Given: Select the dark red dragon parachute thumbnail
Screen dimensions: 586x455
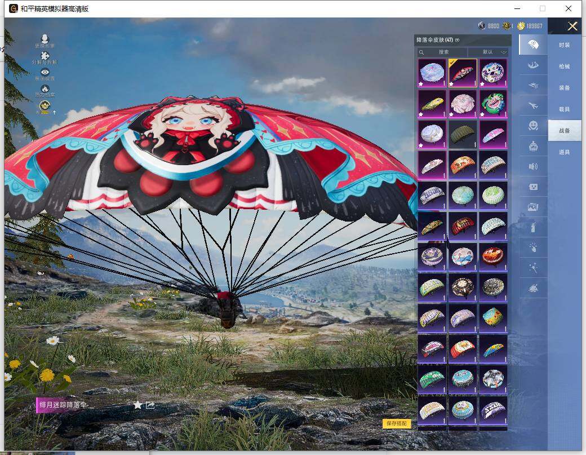Looking at the screenshot, I should pos(463,226).
